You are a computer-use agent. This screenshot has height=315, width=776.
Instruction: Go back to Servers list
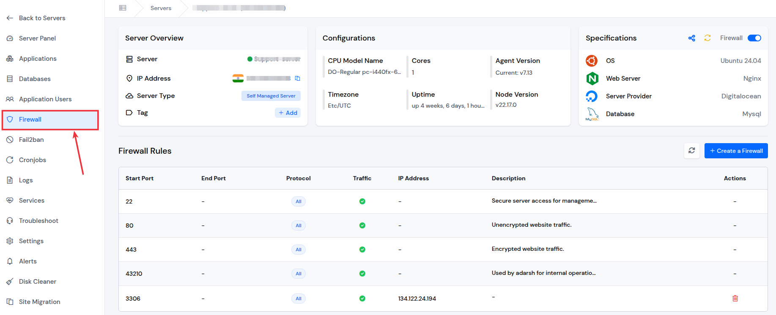pyautogui.click(x=42, y=18)
